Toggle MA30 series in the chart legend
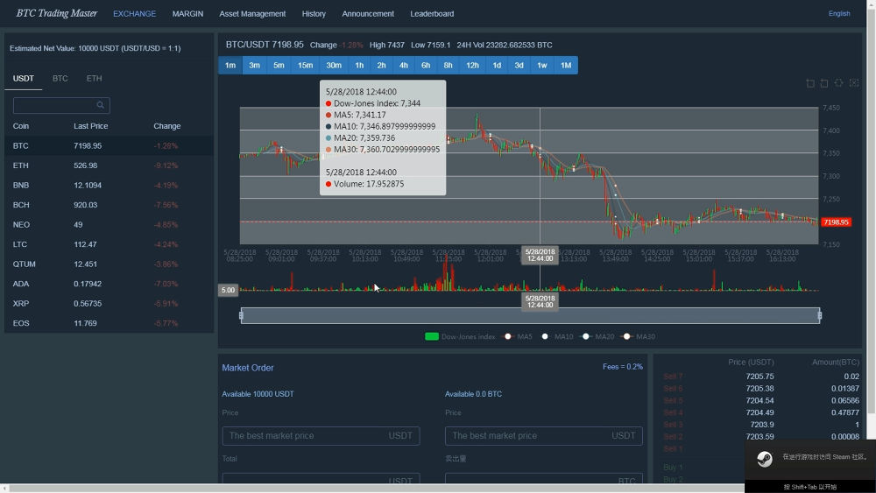This screenshot has width=876, height=493. (x=637, y=336)
